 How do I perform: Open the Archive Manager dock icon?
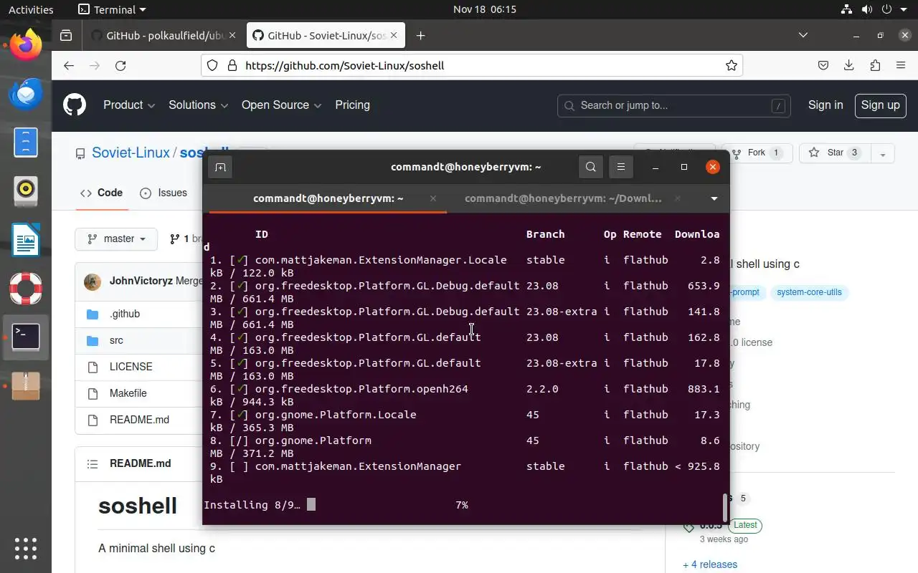click(26, 386)
